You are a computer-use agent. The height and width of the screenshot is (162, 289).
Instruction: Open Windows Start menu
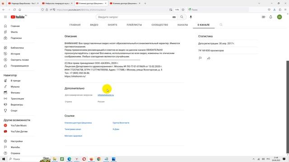pyautogui.click(x=3, y=159)
